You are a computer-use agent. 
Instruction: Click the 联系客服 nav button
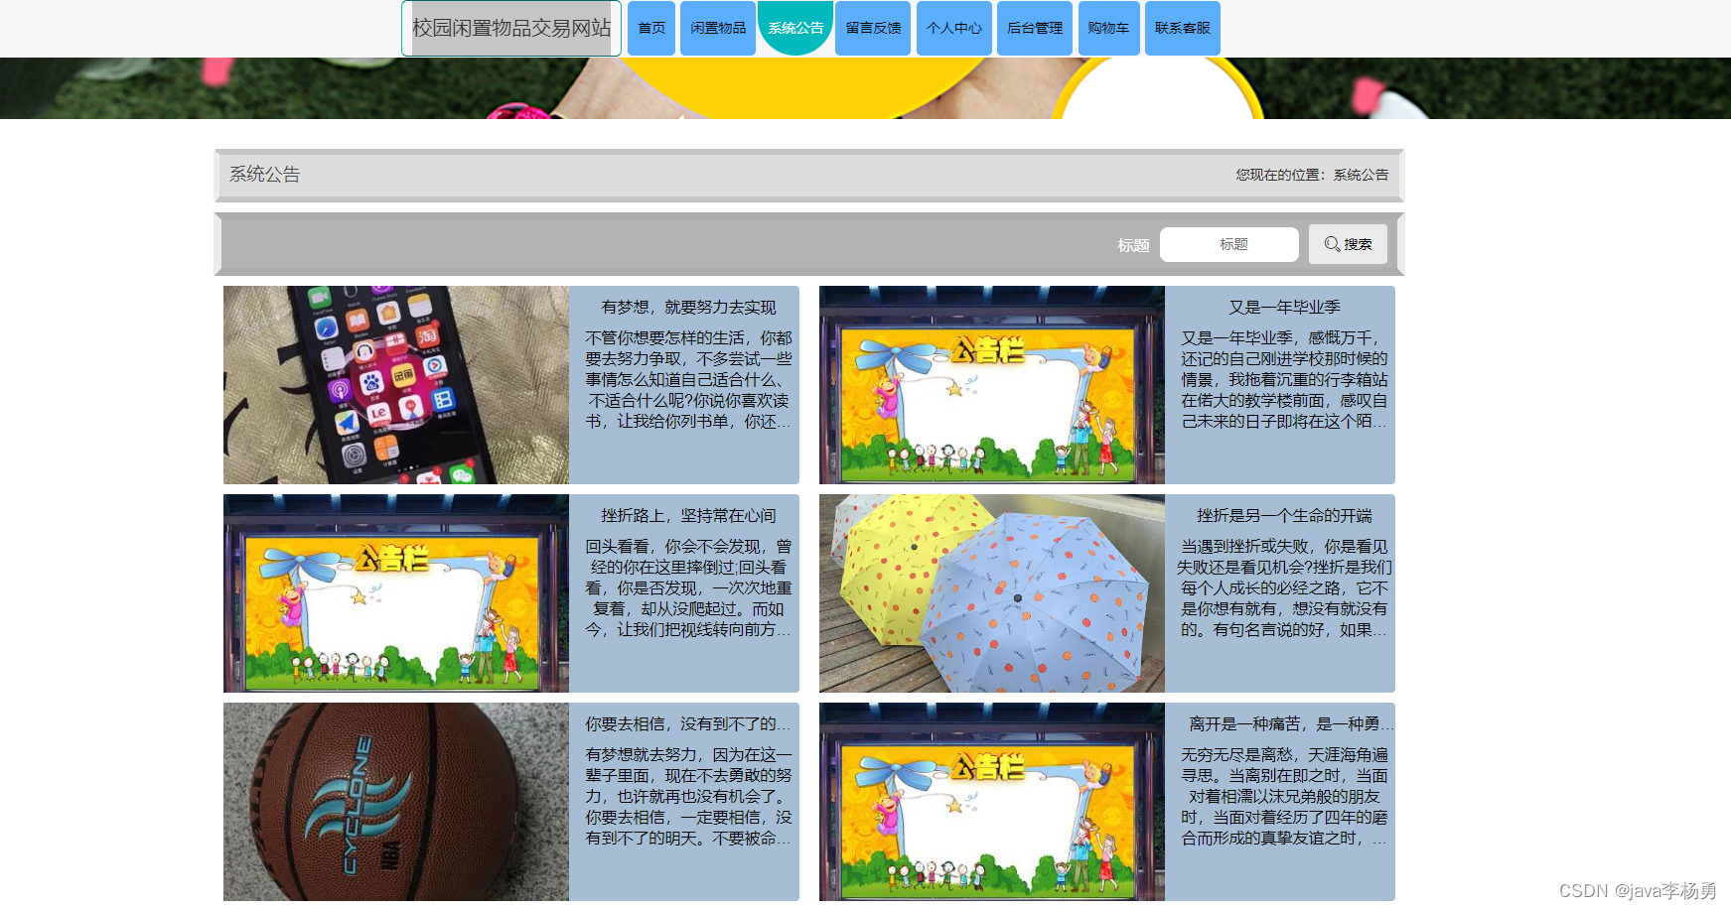tap(1182, 28)
